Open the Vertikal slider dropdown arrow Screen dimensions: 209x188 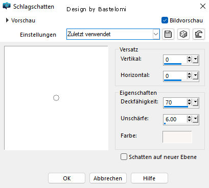pos(196,60)
